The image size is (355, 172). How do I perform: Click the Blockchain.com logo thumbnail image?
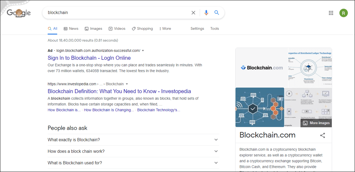coord(262,67)
